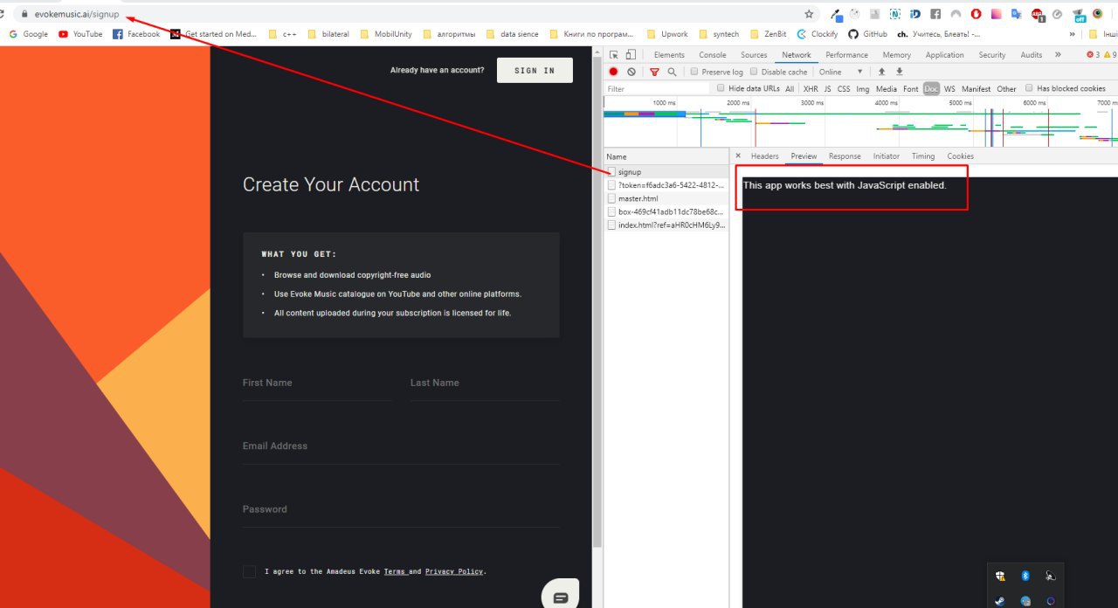Clear the network log

click(631, 72)
